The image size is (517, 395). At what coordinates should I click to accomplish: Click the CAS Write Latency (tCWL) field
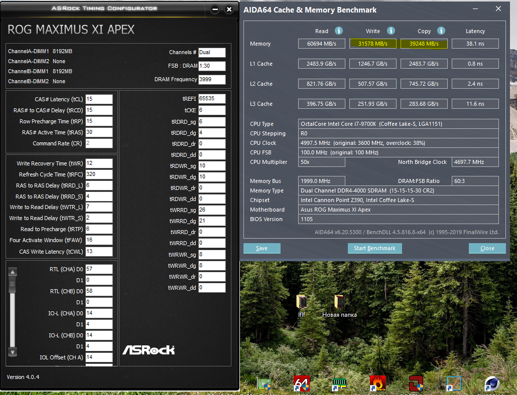tap(99, 252)
